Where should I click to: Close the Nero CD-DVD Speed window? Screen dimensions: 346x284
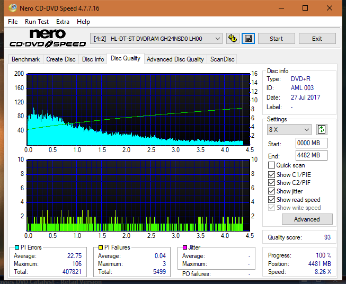pos(330,8)
